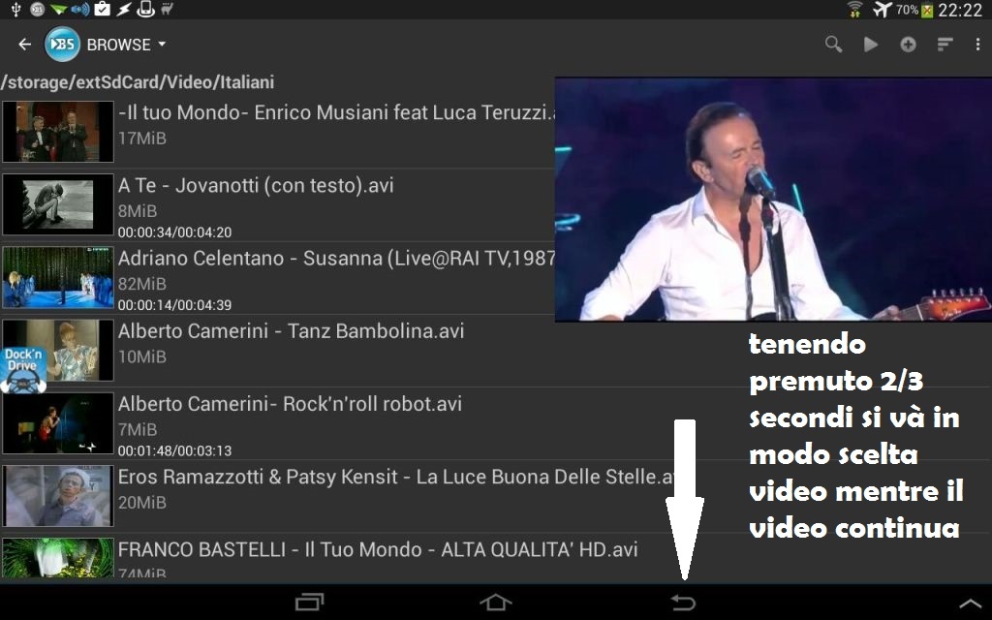Open A Te - Jovanotti (con testo).avi
Screen dimensions: 992x620
coord(256,185)
